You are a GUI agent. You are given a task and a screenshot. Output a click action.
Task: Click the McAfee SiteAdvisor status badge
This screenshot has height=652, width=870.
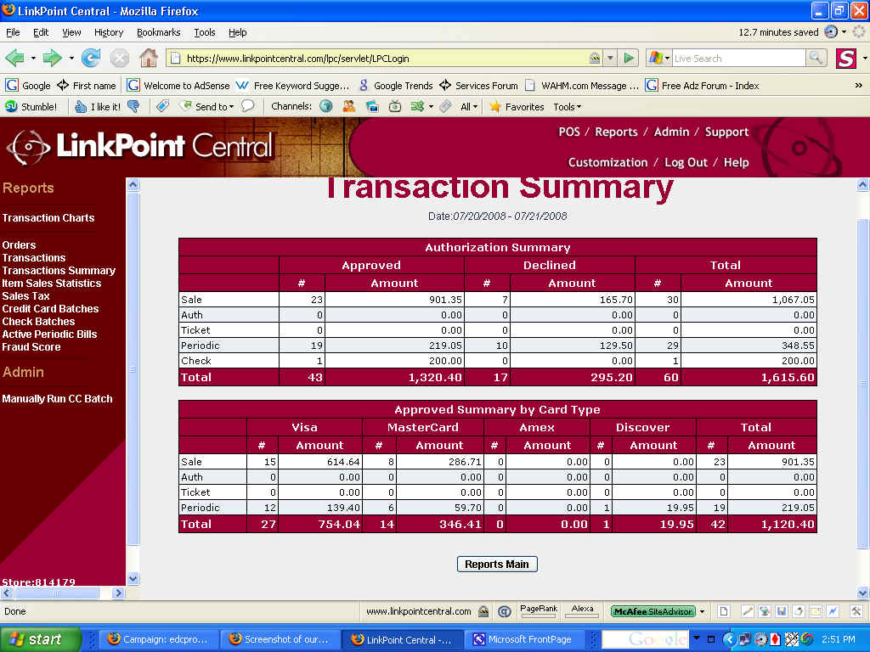tap(652, 611)
